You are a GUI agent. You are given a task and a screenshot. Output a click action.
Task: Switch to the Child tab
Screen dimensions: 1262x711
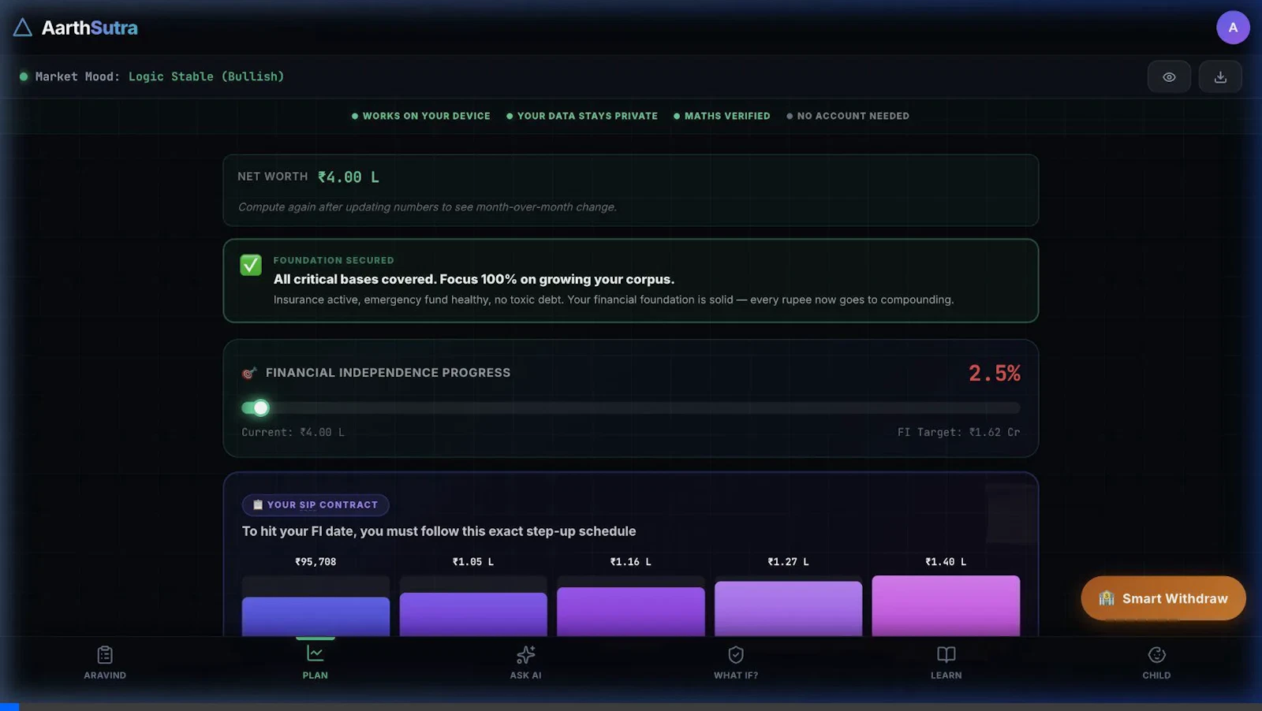click(1156, 663)
